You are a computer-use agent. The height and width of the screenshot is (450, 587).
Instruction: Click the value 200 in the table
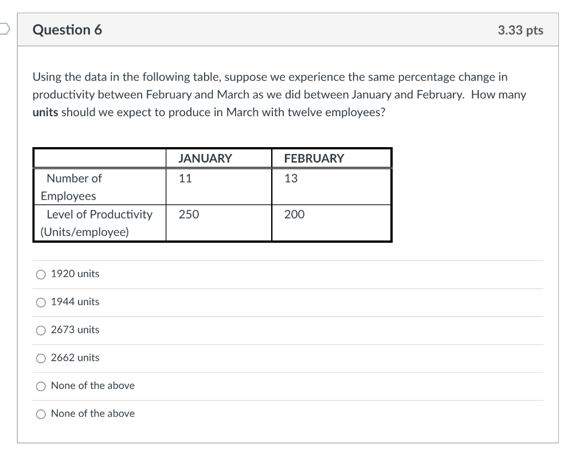[292, 215]
